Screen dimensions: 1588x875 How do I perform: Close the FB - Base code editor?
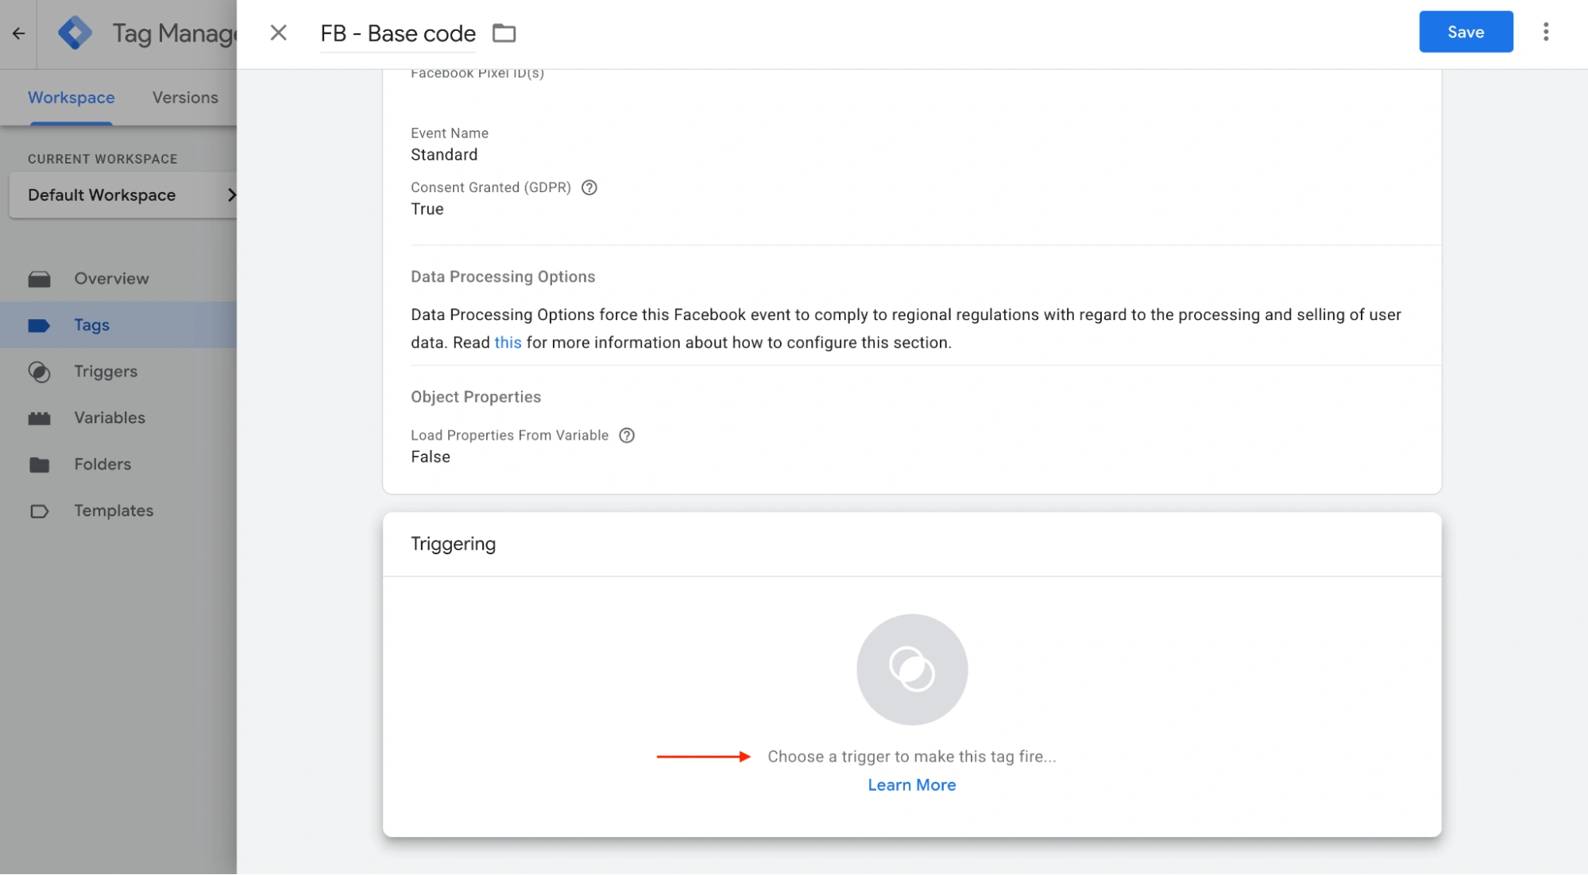278,33
